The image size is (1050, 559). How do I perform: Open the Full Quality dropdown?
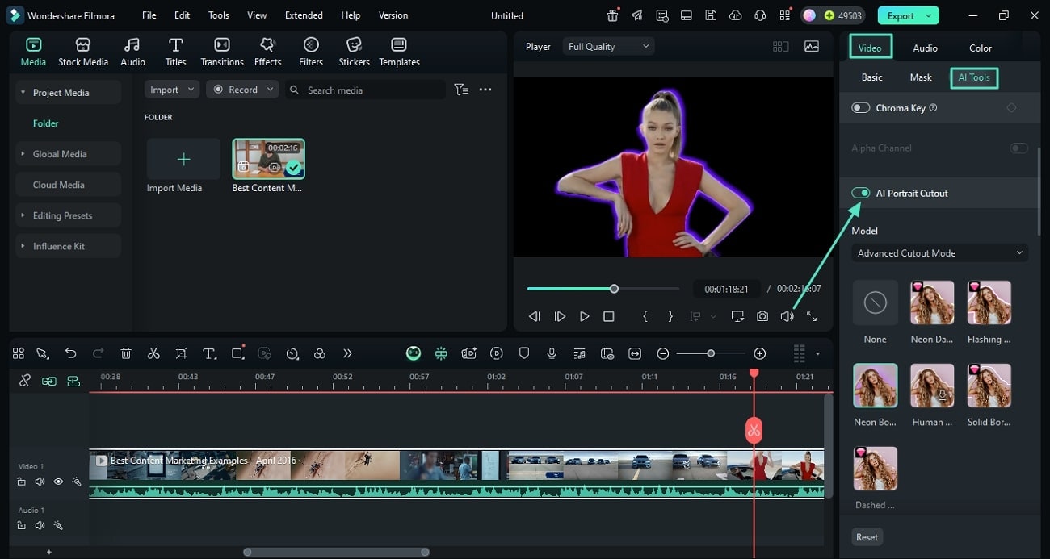pyautogui.click(x=608, y=47)
